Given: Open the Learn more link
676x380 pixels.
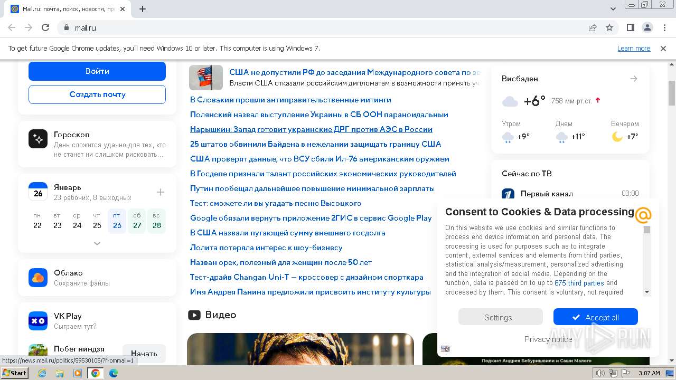Looking at the screenshot, I should tap(634, 49).
